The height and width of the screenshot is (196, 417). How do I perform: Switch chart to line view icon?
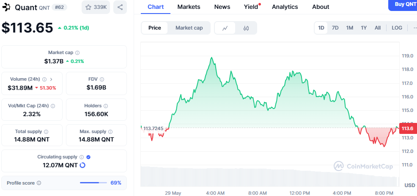click(225, 28)
